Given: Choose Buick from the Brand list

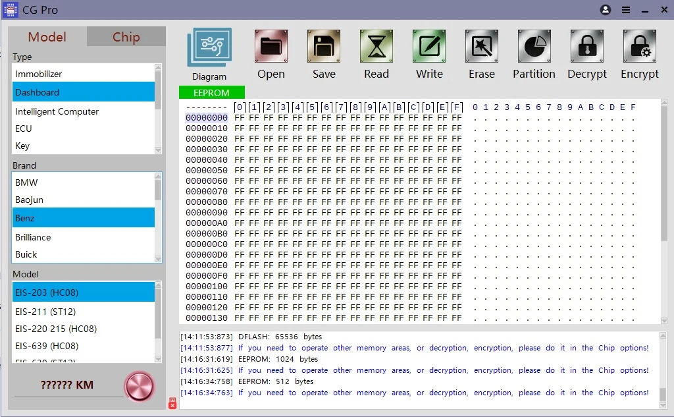Looking at the screenshot, I should click(84, 254).
